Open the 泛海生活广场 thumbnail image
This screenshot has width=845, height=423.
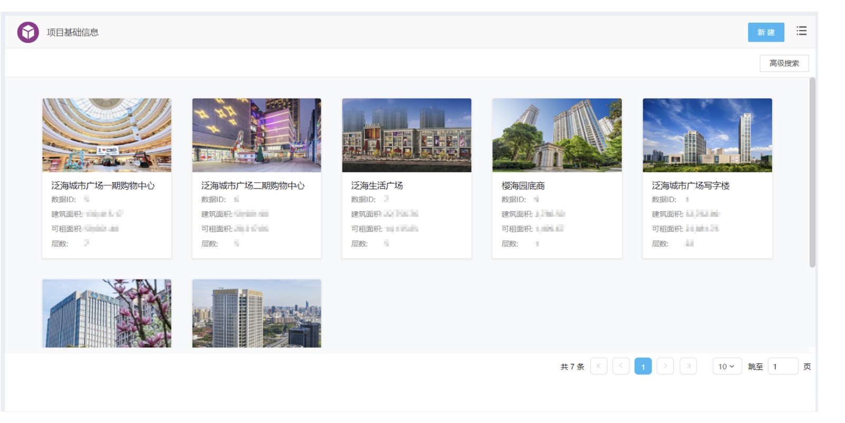coord(407,135)
